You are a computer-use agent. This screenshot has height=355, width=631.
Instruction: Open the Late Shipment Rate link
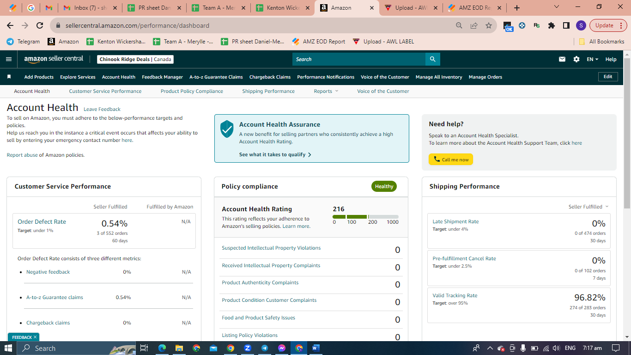pyautogui.click(x=455, y=221)
